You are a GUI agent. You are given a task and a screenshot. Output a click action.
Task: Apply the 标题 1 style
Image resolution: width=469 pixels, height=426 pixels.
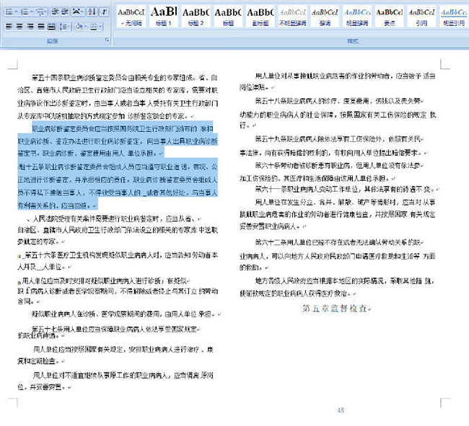click(164, 17)
